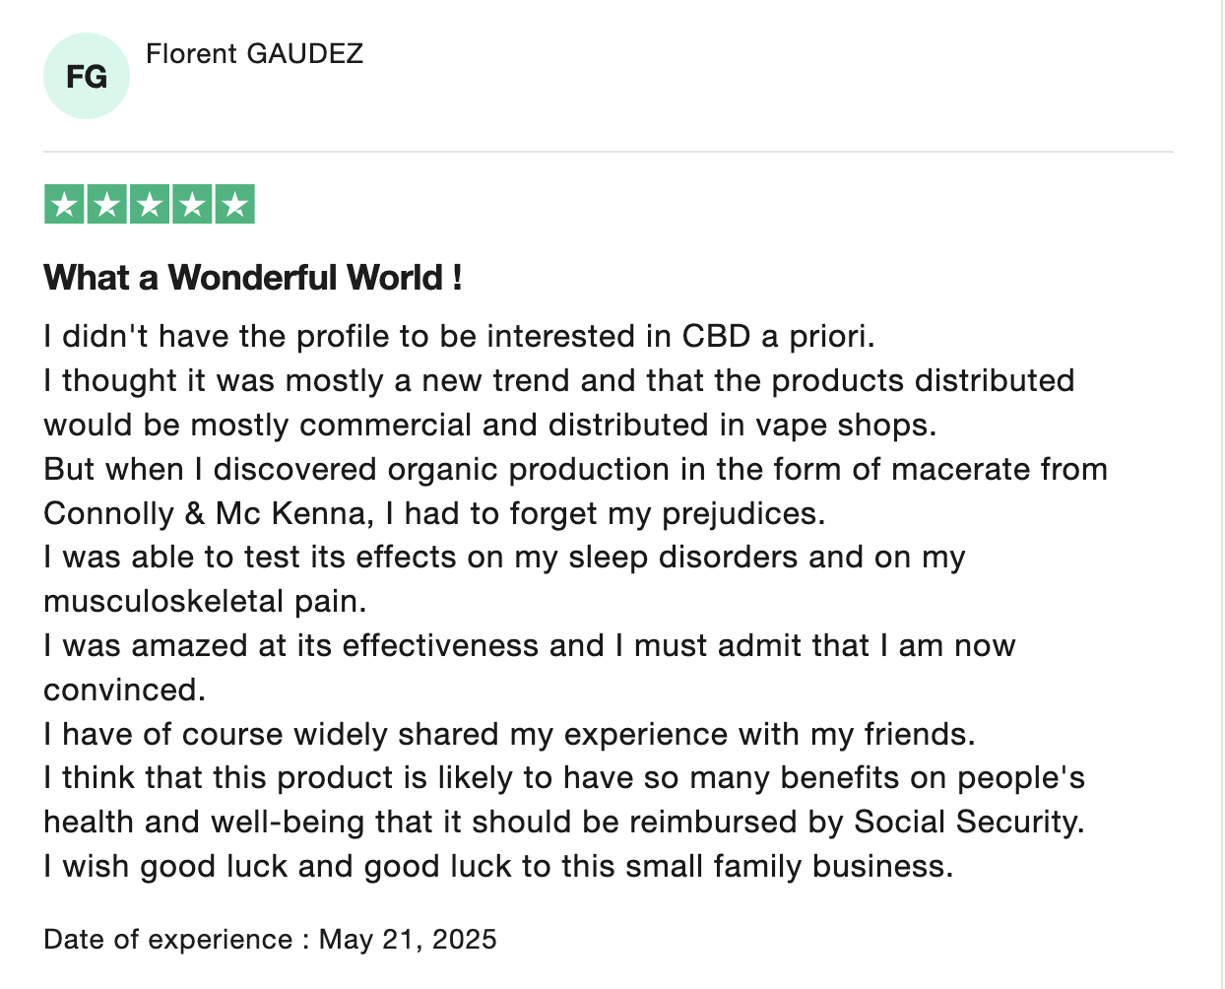The width and height of the screenshot is (1225, 989).
Task: Select the second green rating star
Action: (x=106, y=205)
